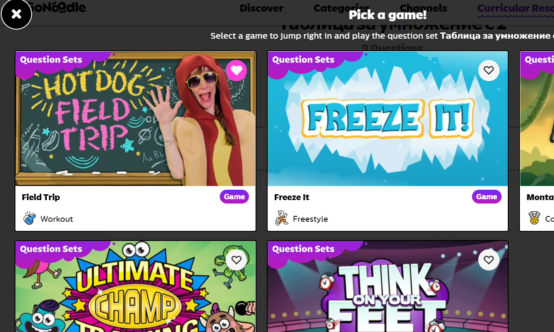Image resolution: width=554 pixels, height=332 pixels.
Task: Open the Freeze It! game thumbnail
Action: [388, 119]
